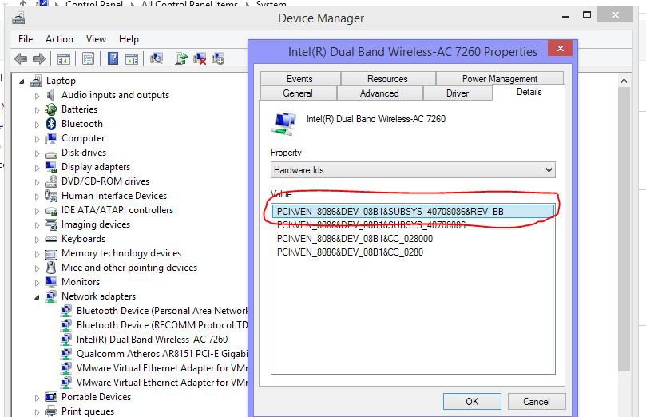
Task: Toggle the Show/Hide Action Pane toolbar icon
Action: tap(132, 59)
